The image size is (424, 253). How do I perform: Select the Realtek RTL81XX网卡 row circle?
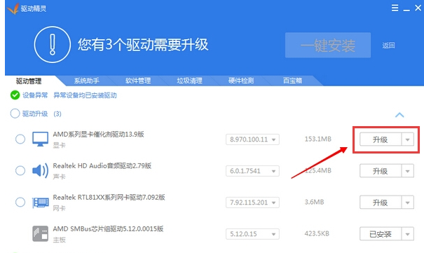tap(20, 202)
